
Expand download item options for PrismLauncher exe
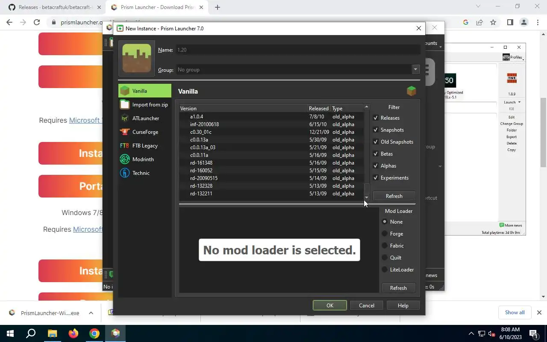[x=91, y=313]
